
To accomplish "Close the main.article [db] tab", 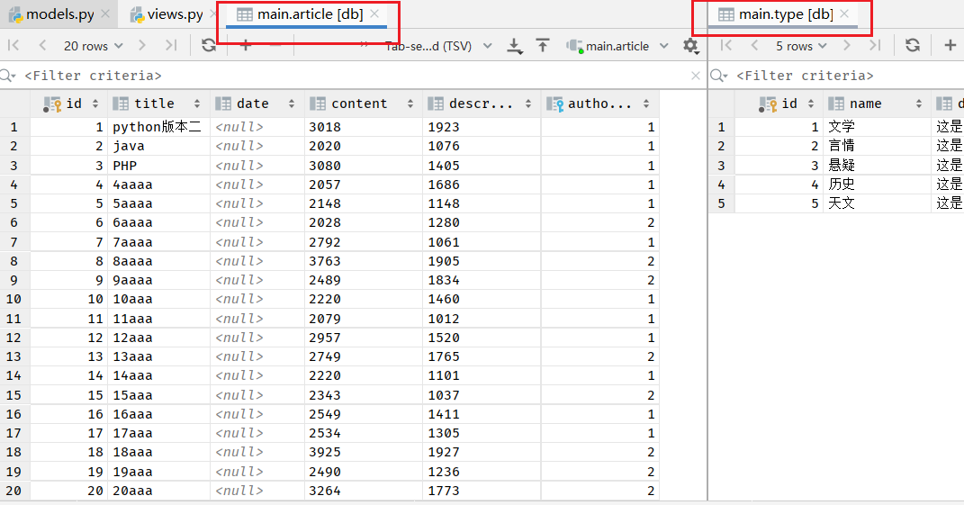I will pyautogui.click(x=374, y=14).
